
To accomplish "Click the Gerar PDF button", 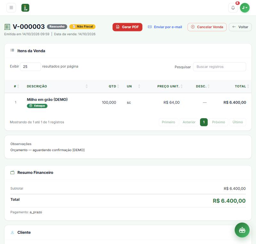I will click(x=127, y=27).
